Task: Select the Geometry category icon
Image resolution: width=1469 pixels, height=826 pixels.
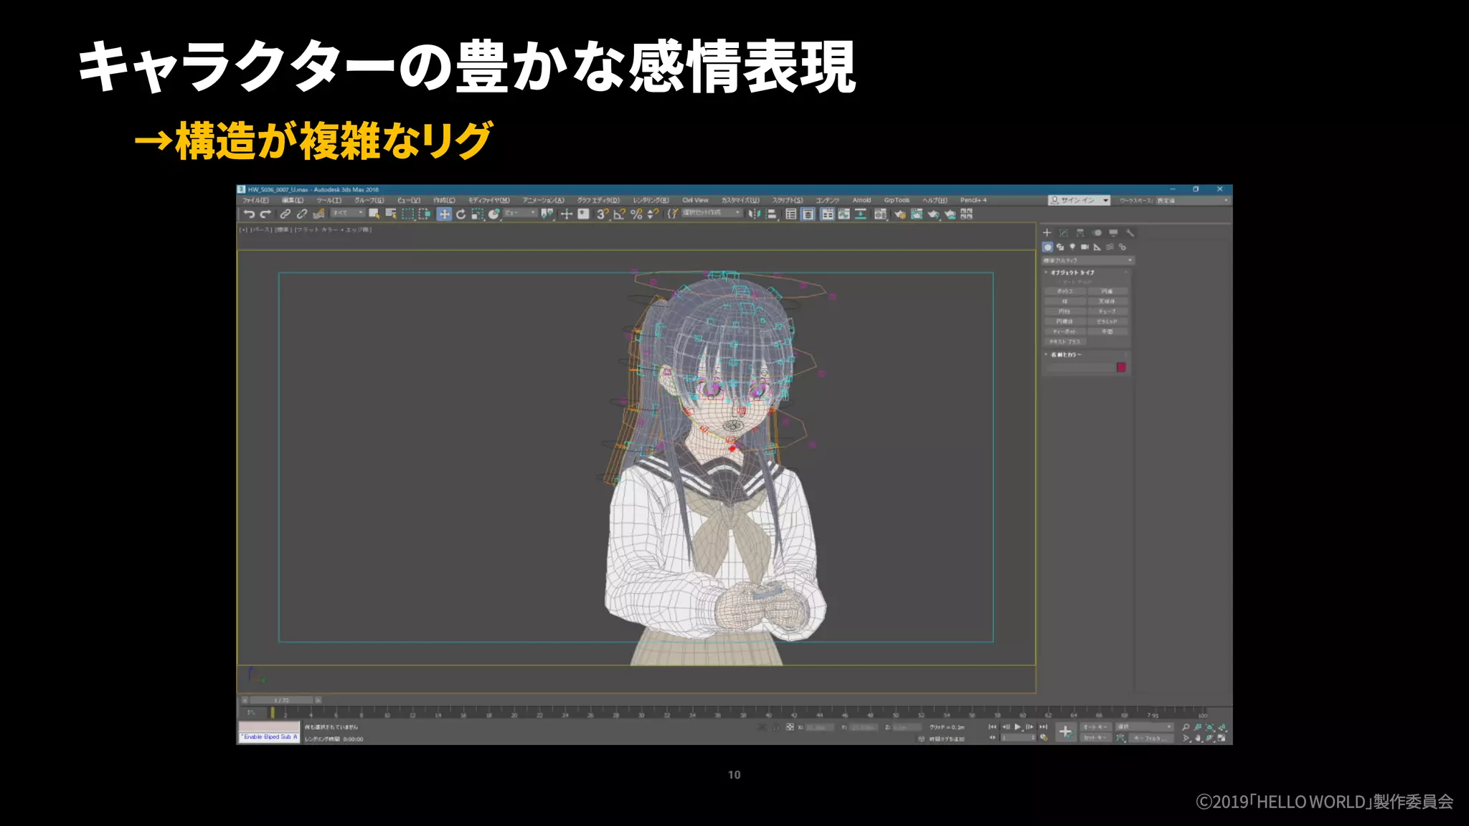Action: [x=1047, y=247]
